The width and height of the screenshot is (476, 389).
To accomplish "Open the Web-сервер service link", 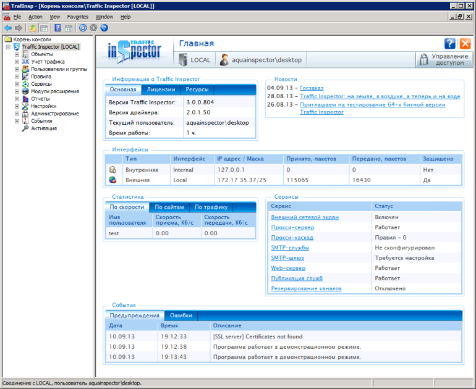I will coord(288,268).
